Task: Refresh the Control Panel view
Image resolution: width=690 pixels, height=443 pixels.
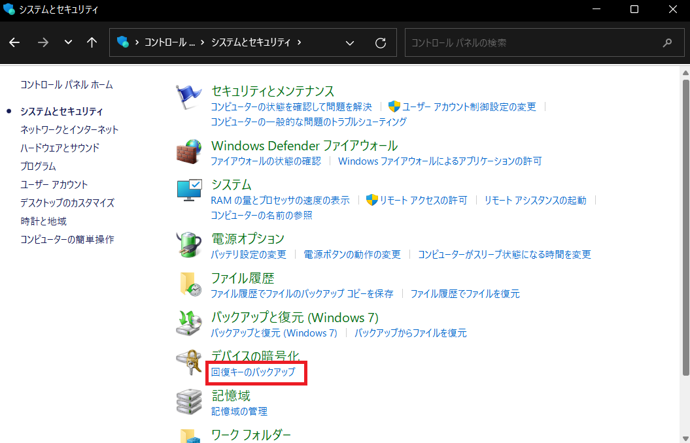Action: 381,42
